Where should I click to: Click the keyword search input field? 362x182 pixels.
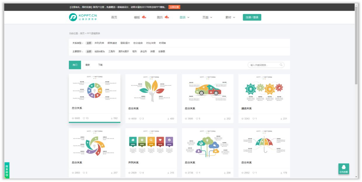click(x=266, y=65)
